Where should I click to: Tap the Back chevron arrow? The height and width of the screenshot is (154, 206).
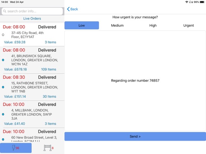[x=68, y=9]
